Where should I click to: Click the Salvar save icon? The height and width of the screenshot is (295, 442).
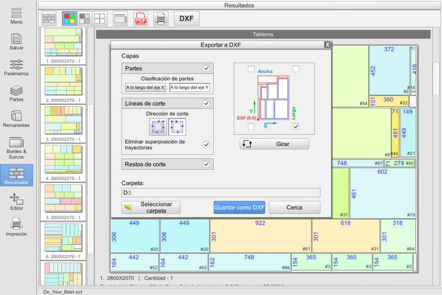(x=16, y=42)
